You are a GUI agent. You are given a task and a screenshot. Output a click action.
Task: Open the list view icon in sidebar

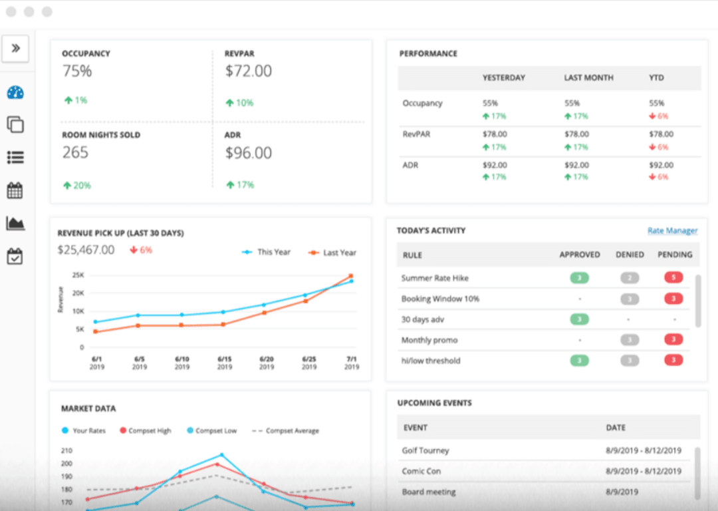[x=15, y=156]
